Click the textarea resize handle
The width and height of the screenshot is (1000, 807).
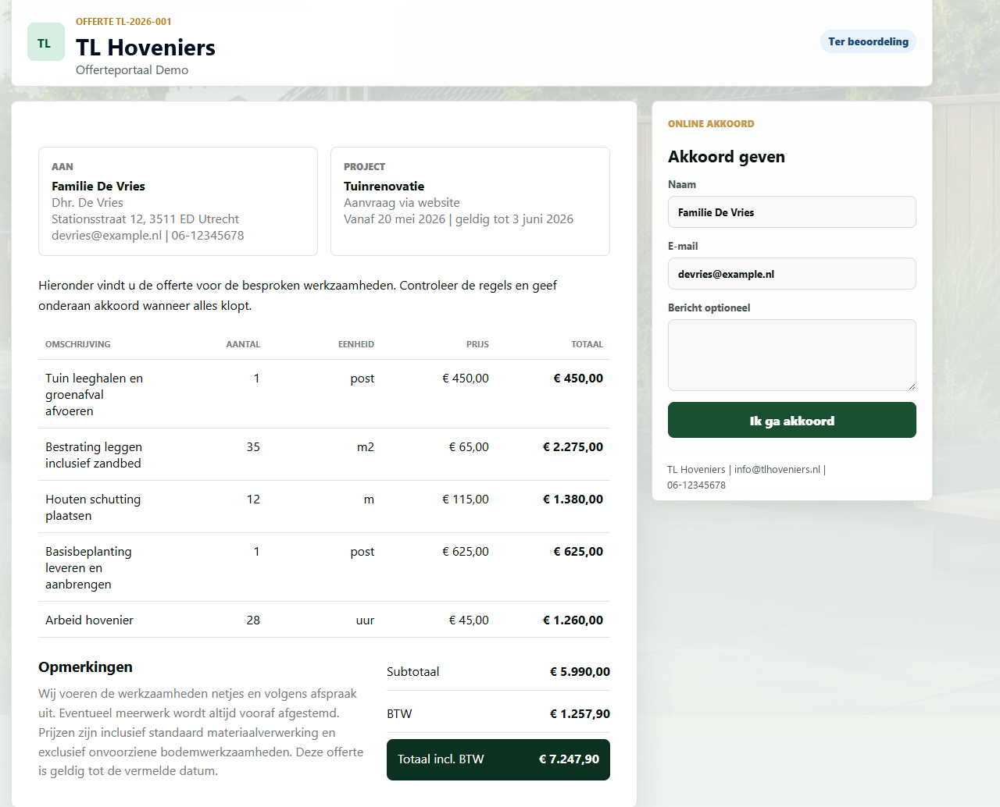(x=911, y=386)
